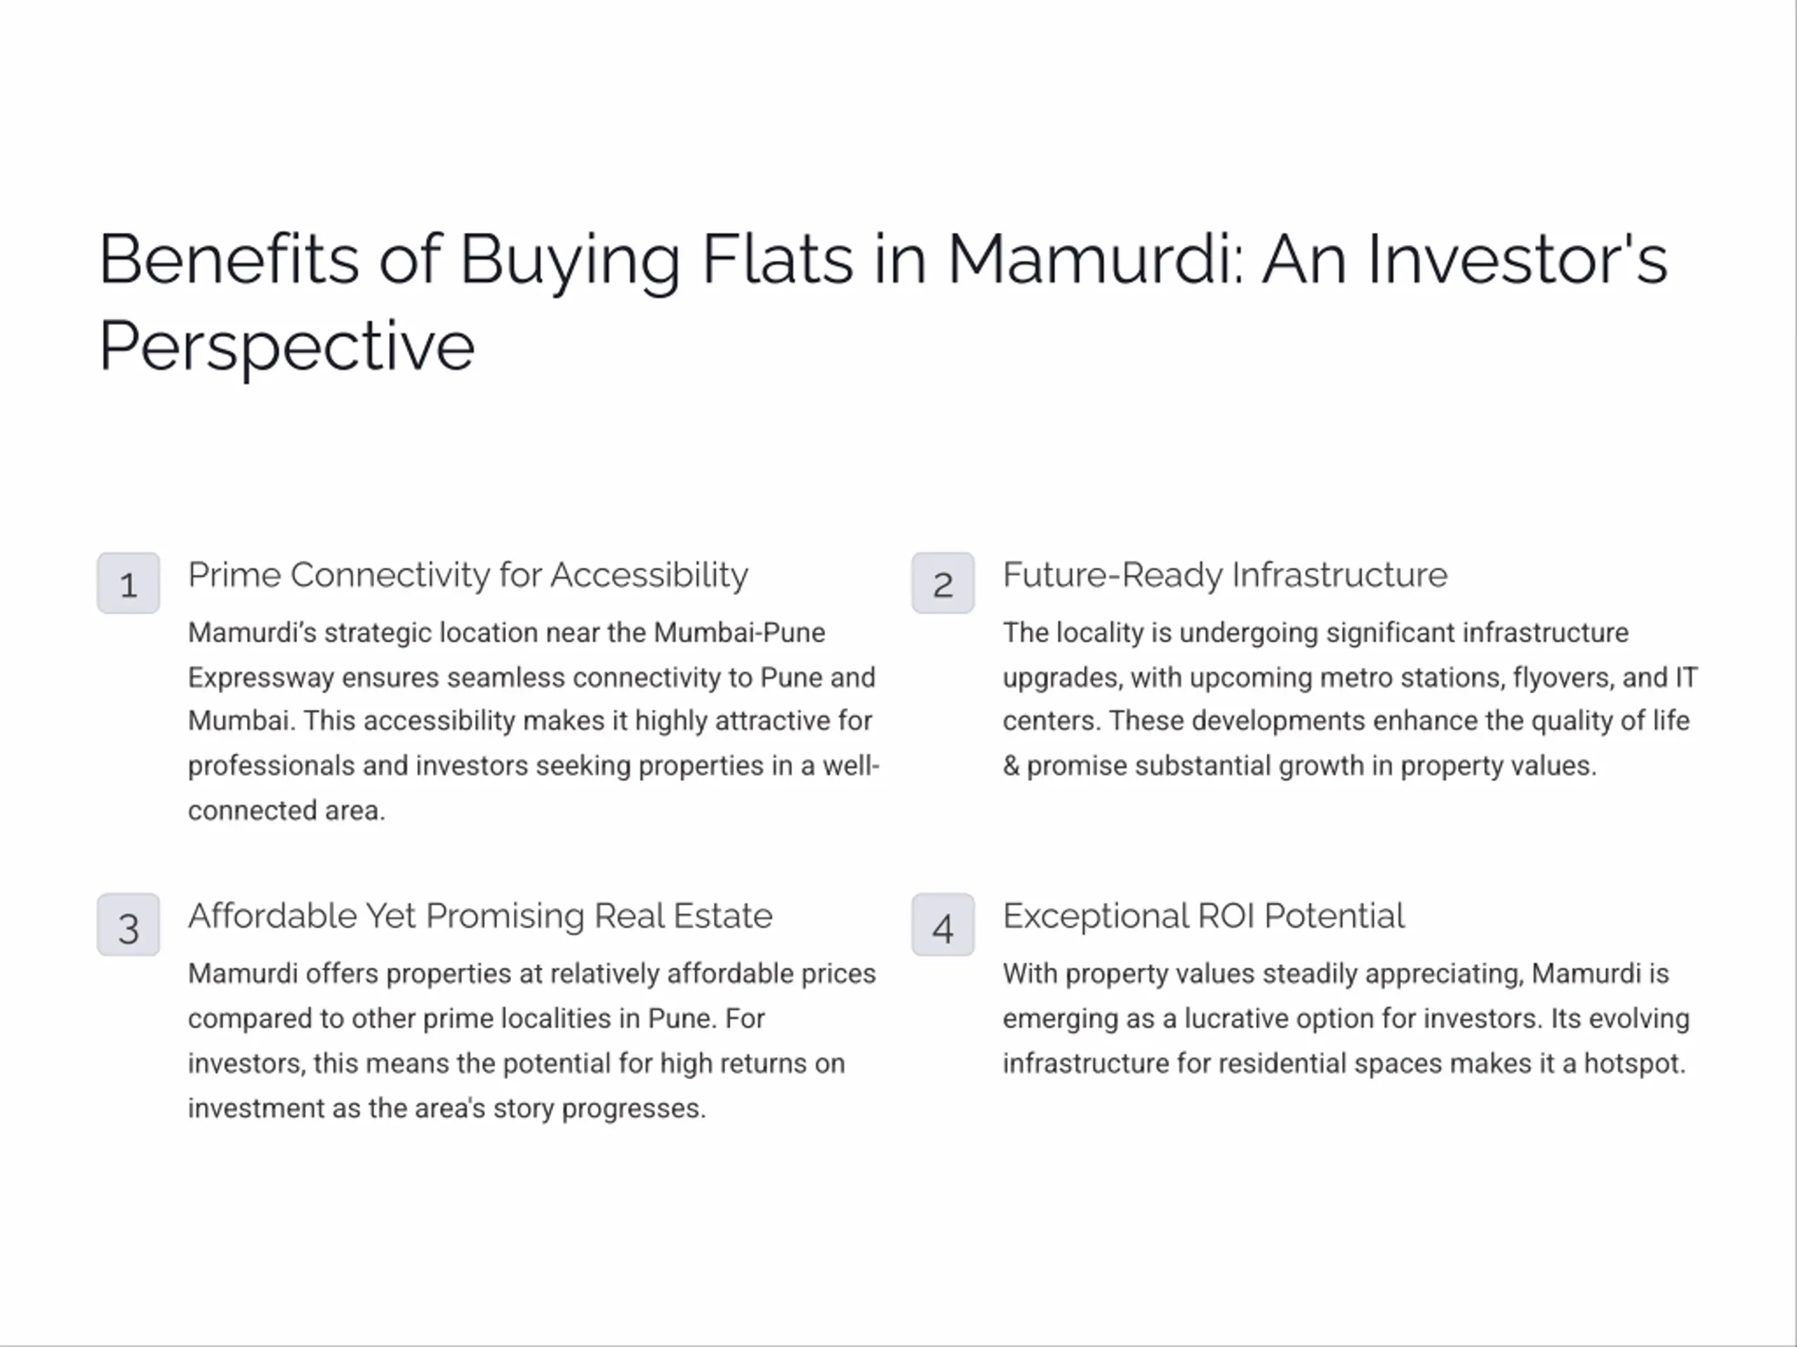Click 'Future-Ready Infrastructure' heading
Image resolution: width=1797 pixels, height=1347 pixels.
pos(1225,575)
